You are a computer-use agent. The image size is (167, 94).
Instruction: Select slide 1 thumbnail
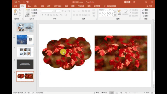pos(25,27)
